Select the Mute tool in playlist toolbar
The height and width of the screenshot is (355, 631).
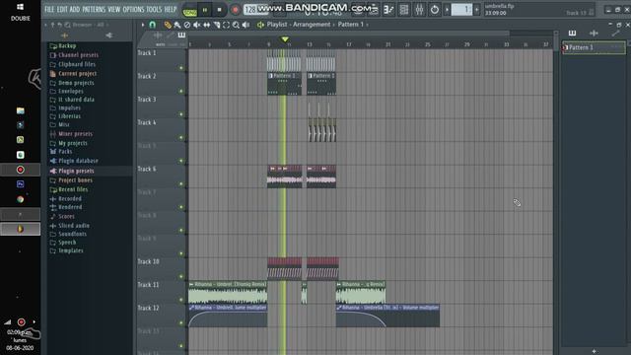(x=197, y=25)
